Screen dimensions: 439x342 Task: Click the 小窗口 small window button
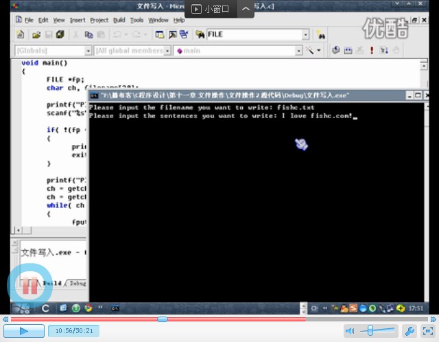pos(211,9)
